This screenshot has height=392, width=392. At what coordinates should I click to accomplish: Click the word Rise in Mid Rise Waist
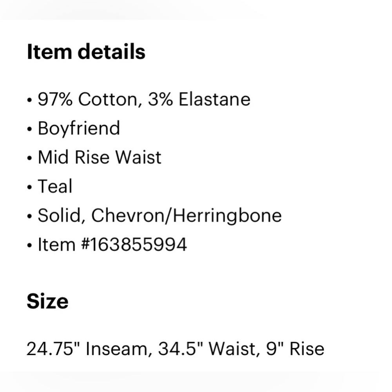pos(93,157)
